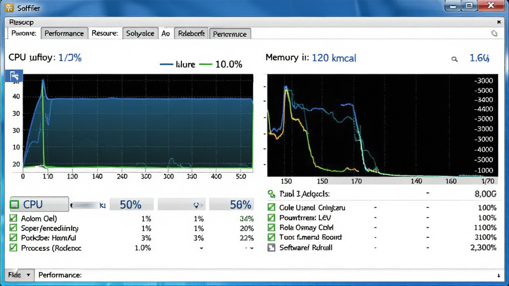
Task: Select the Resoure: tab
Action: click(105, 33)
